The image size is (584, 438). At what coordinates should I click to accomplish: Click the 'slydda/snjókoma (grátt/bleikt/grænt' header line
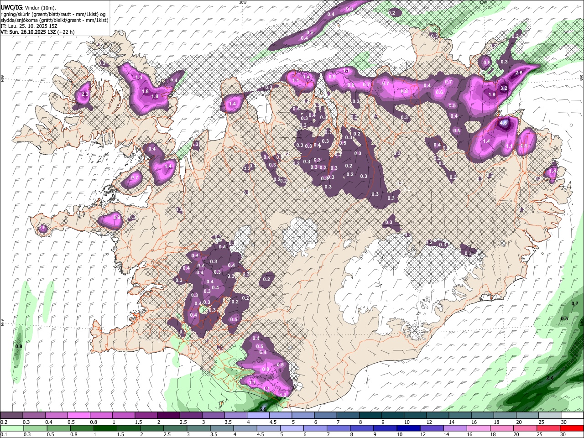(x=54, y=20)
